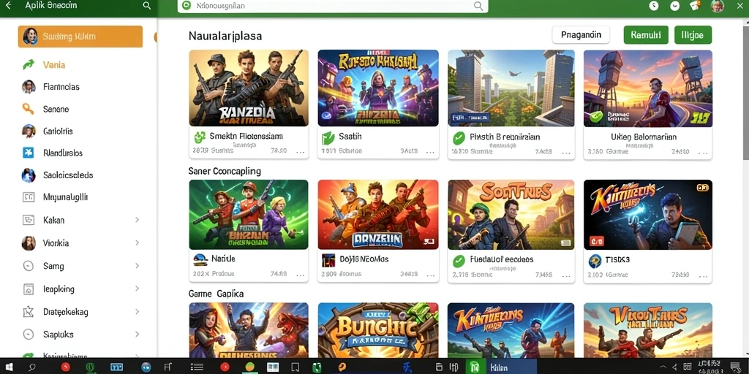Click the Windows Start button in the taskbar

(x=9, y=367)
